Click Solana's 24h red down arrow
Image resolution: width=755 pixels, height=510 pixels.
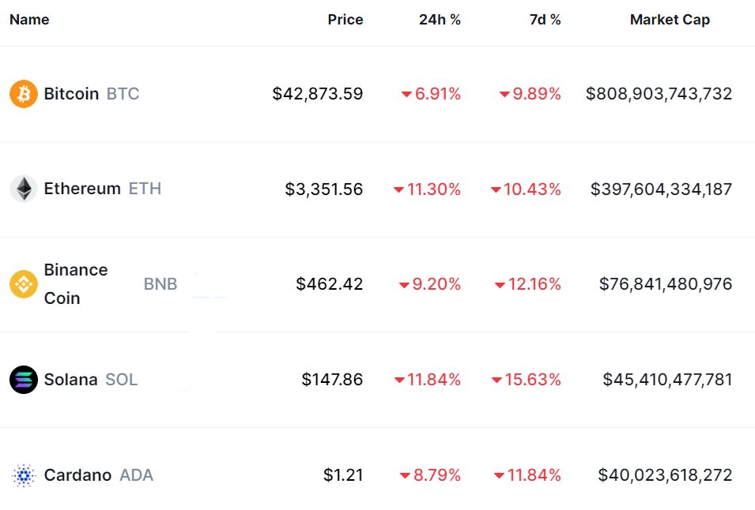(x=399, y=381)
